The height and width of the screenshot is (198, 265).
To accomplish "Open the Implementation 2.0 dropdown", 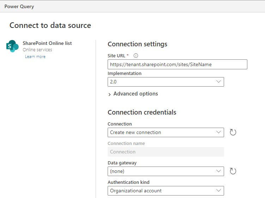I will tap(166, 82).
